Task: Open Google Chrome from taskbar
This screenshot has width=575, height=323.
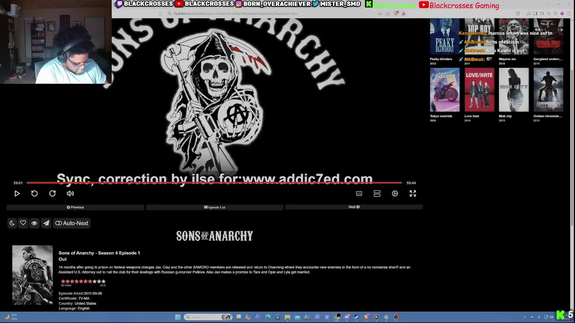Action: point(336,317)
